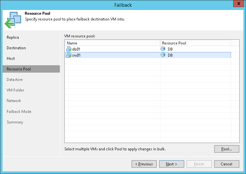Select the Network step in sidebar
246x174 pixels.
click(x=14, y=101)
